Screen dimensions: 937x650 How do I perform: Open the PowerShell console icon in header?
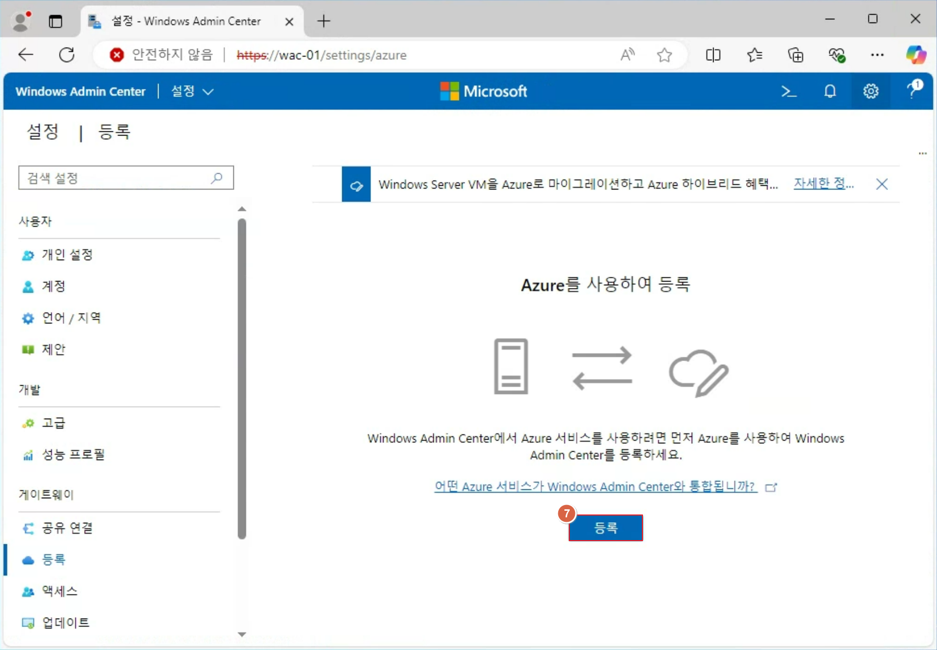pos(788,92)
